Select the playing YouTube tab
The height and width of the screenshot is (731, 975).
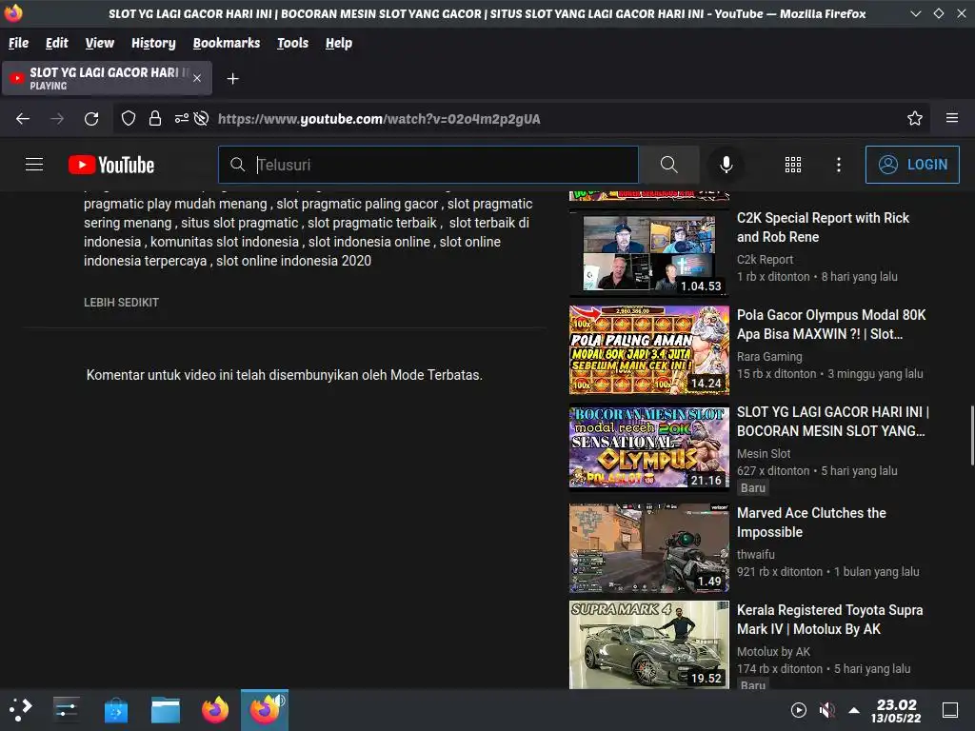107,78
